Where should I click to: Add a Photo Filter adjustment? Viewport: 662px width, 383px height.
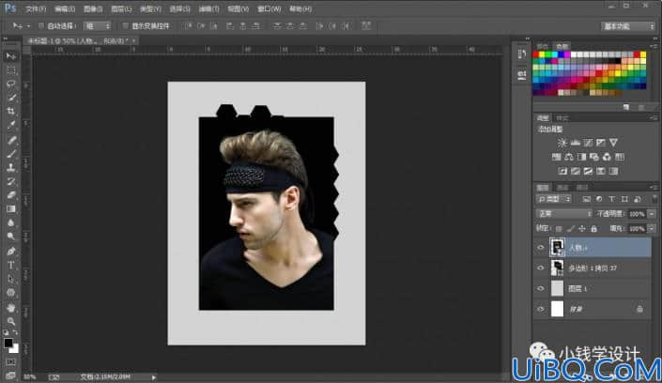(x=594, y=157)
